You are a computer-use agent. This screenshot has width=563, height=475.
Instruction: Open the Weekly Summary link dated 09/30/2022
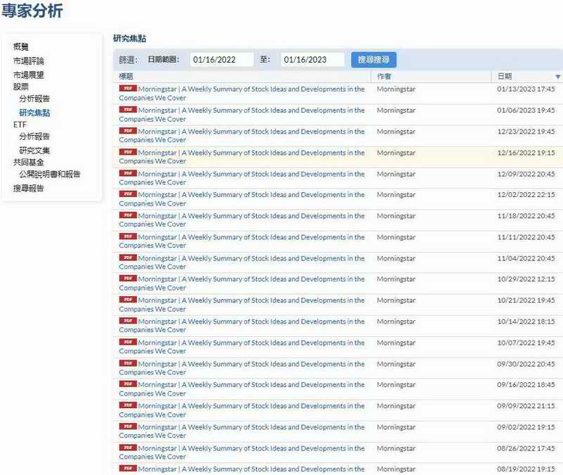[x=241, y=368]
